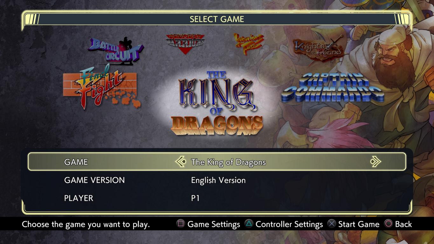Click the cross Start Game icon
Screen dimensions: 434x244
tap(332, 224)
